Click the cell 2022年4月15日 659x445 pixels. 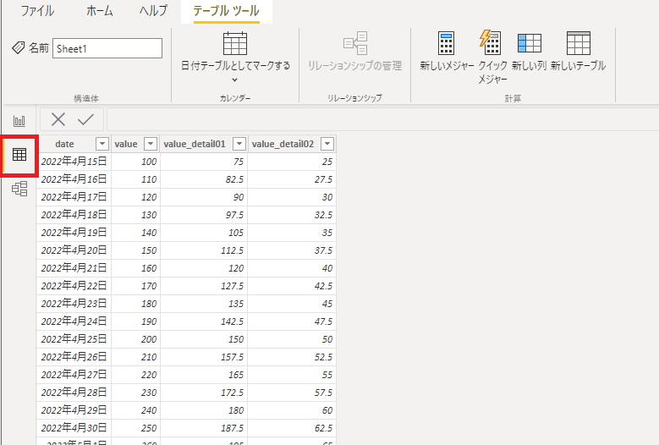(74, 162)
